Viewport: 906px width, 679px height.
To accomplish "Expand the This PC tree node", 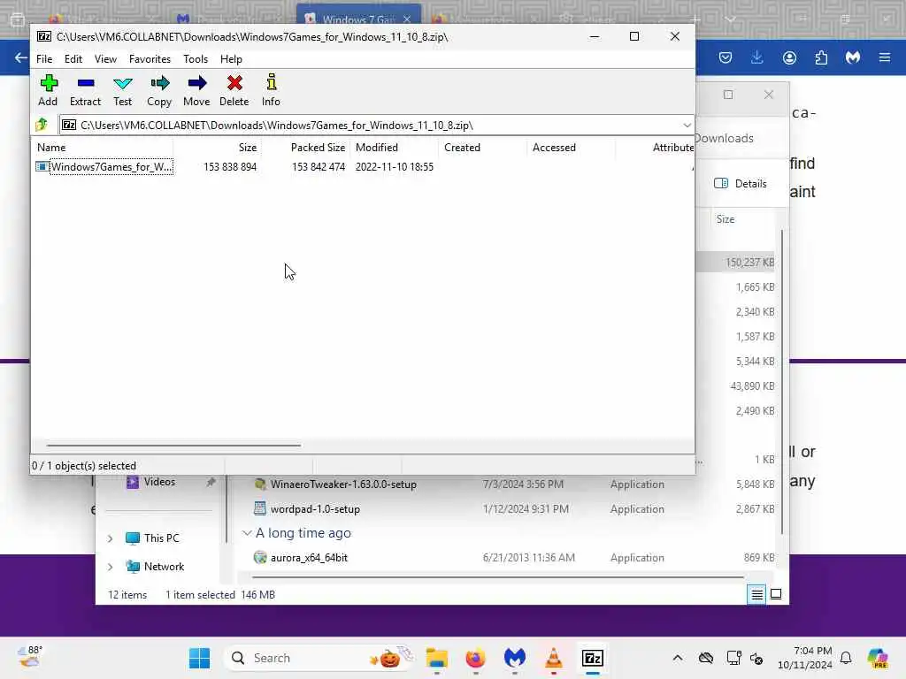I will point(110,538).
